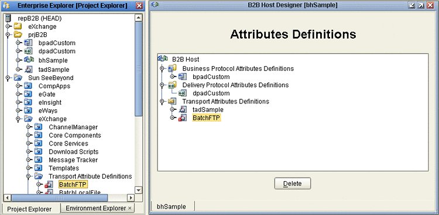Select the Templates tree item
The width and height of the screenshot is (439, 215).
pos(64,168)
